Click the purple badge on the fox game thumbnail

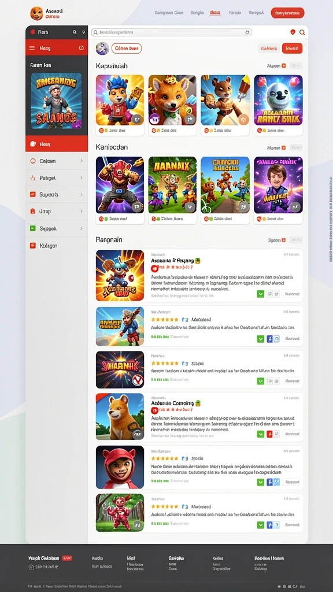(x=155, y=120)
